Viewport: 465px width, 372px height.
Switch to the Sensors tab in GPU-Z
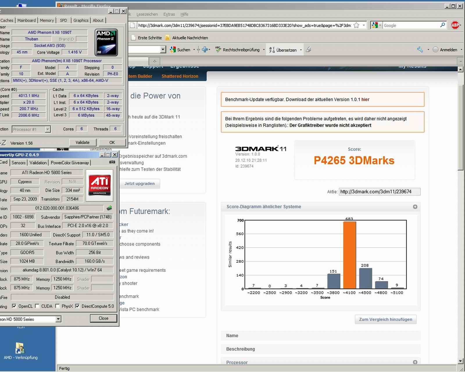[19, 162]
